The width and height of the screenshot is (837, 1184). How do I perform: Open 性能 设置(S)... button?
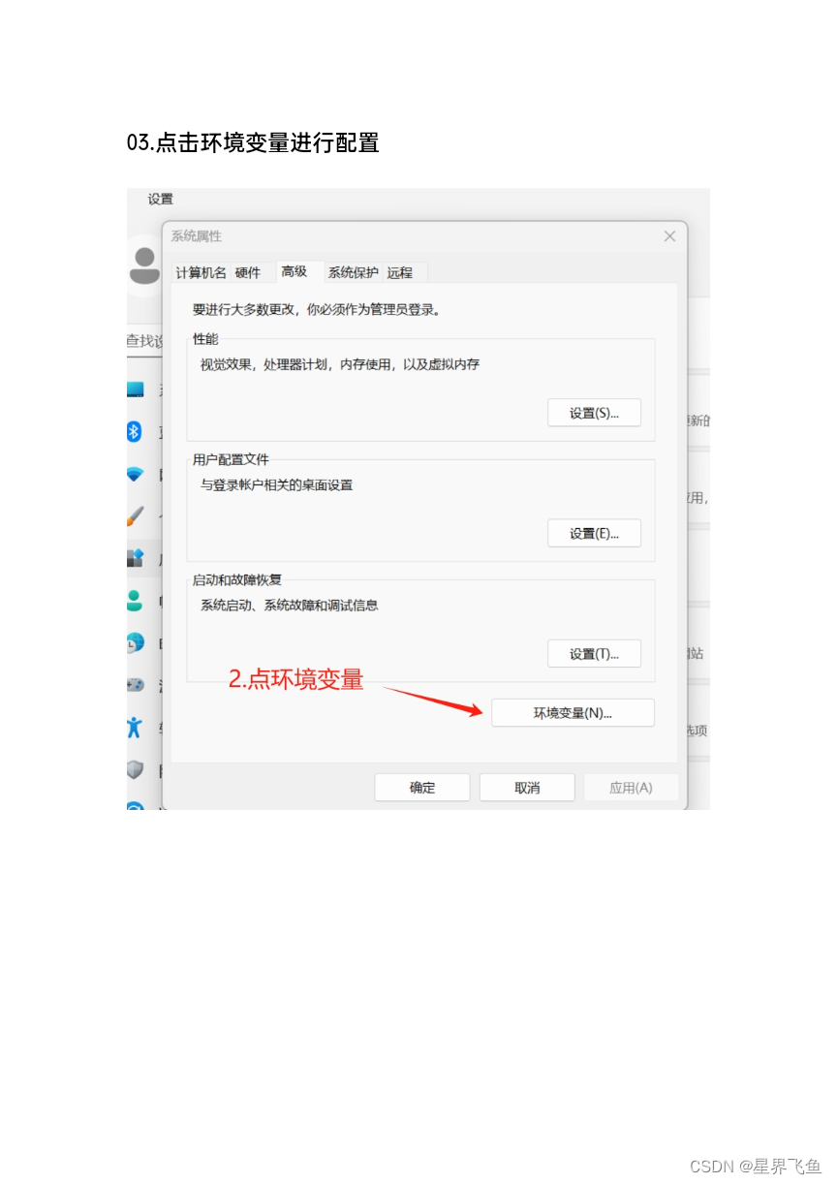click(x=594, y=413)
